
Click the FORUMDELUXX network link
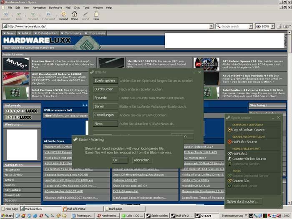click(x=21, y=111)
